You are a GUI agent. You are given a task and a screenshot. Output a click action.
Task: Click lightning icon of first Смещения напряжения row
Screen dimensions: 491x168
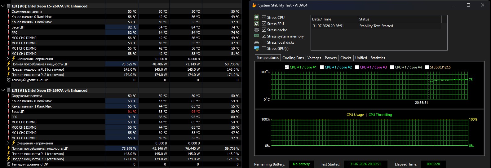(x=14, y=59)
